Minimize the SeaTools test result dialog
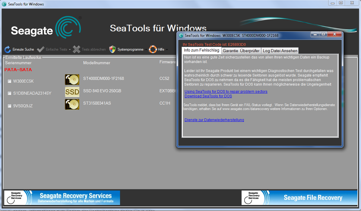The height and width of the screenshot is (211, 361). 315,34
